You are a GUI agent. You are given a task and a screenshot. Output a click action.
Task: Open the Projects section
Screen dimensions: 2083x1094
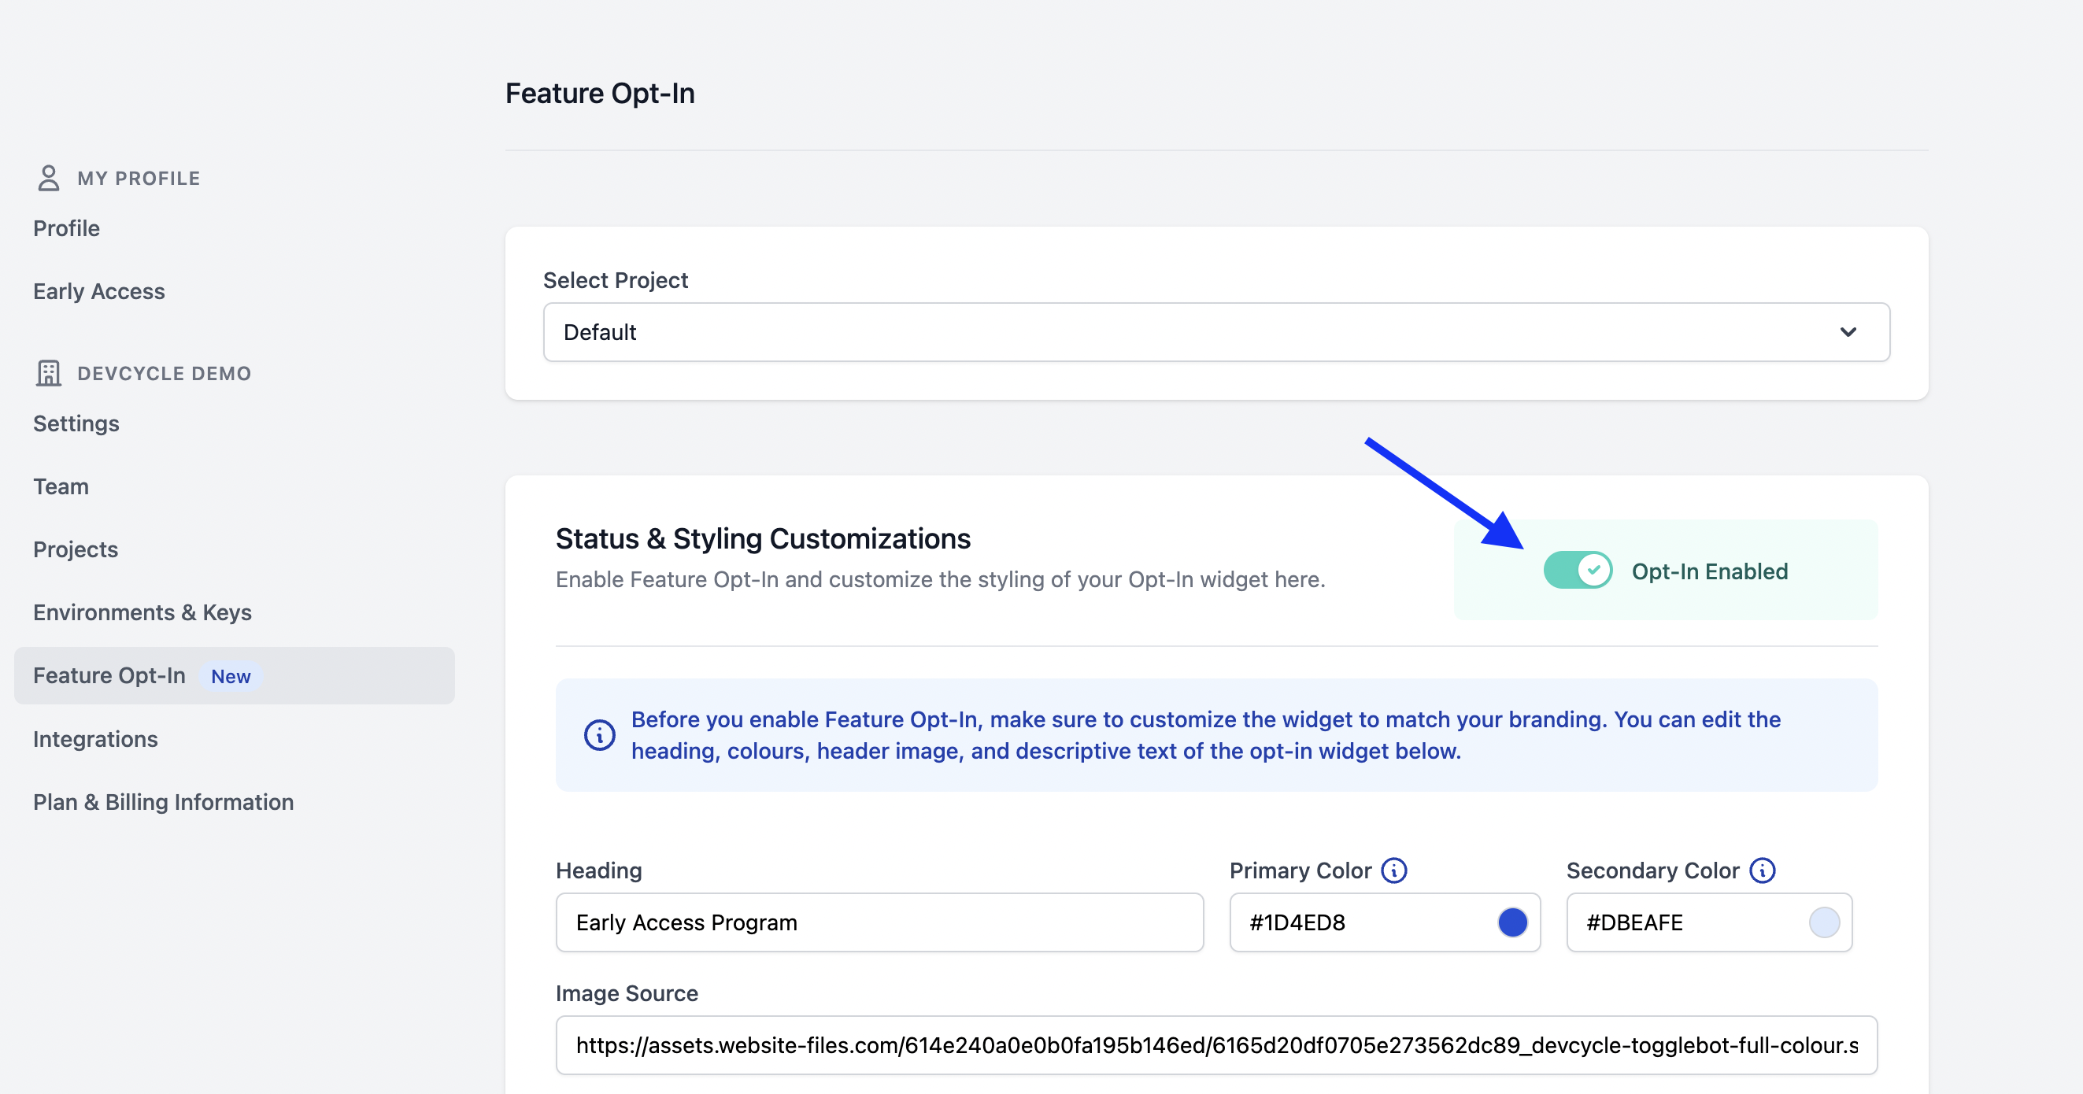76,549
